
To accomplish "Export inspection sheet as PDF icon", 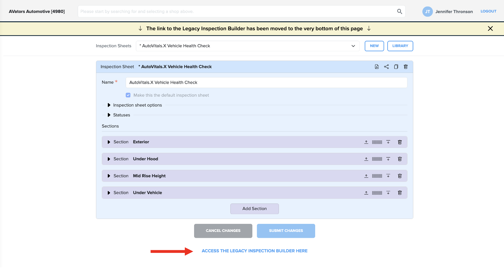I will [377, 67].
